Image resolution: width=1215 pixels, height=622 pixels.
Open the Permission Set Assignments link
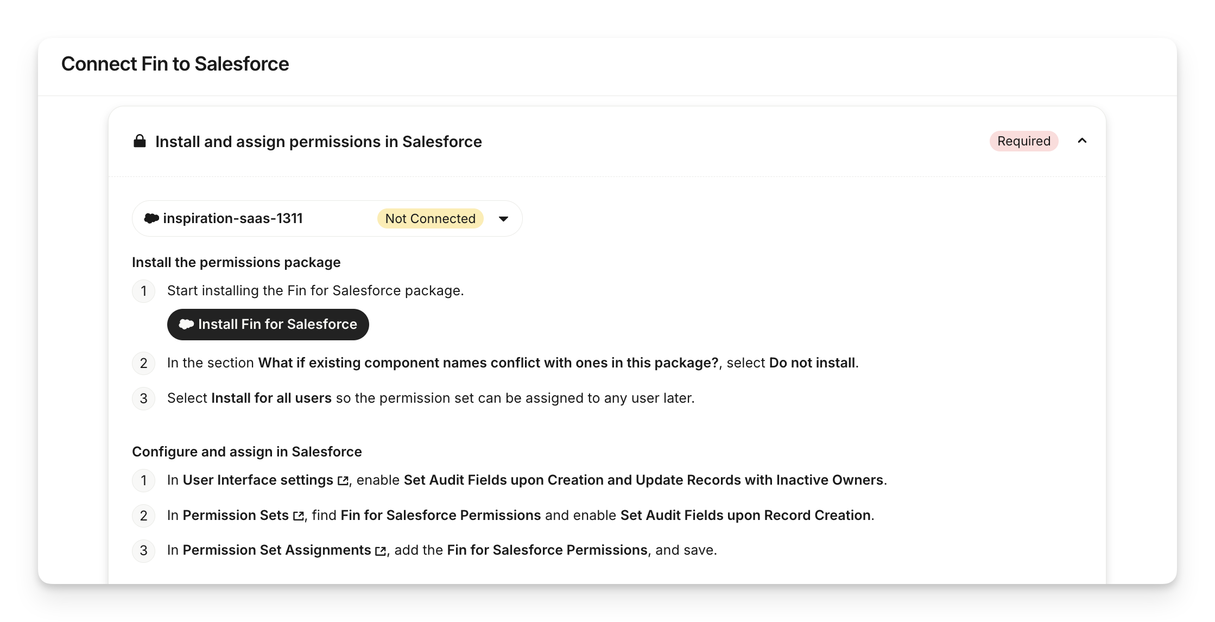click(277, 550)
